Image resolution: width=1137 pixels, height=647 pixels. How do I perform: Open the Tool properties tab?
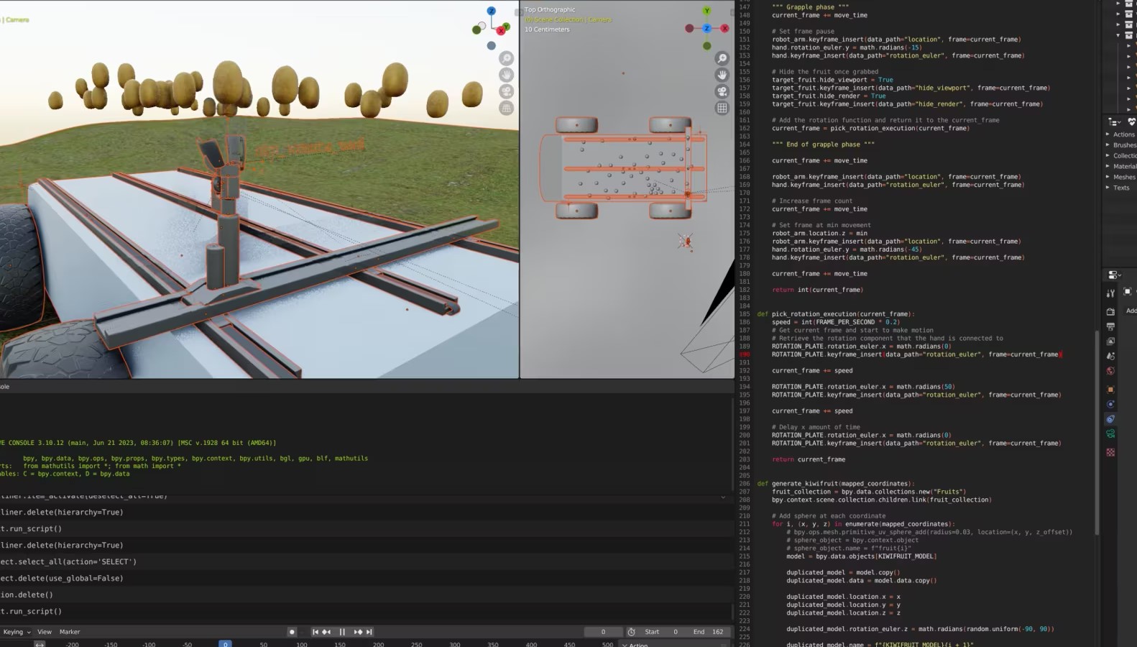(x=1110, y=293)
